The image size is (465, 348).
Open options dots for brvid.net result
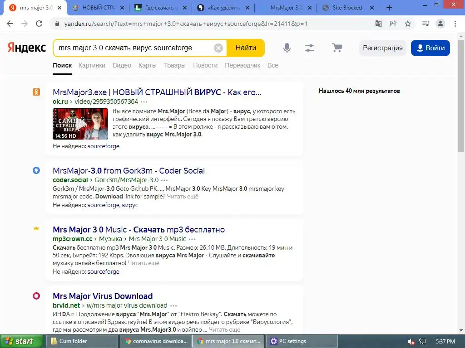tap(173, 306)
